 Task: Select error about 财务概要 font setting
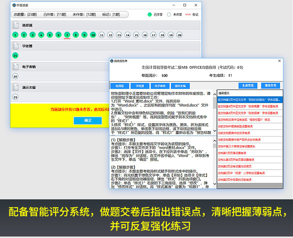pyautogui.click(x=250, y=106)
